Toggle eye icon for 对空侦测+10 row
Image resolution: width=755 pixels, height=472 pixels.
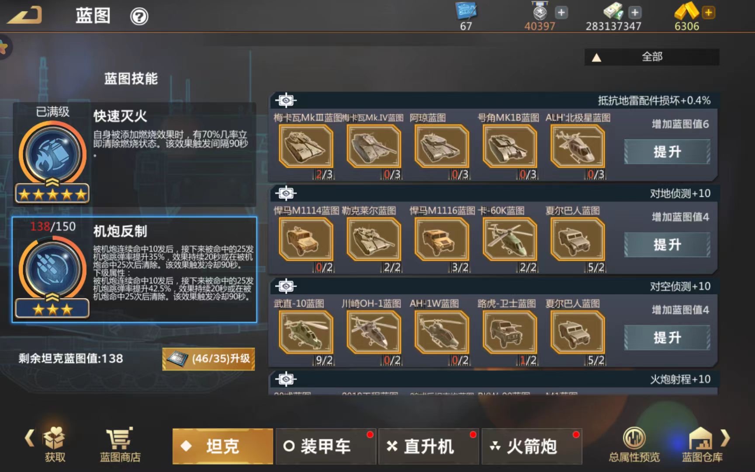click(286, 286)
